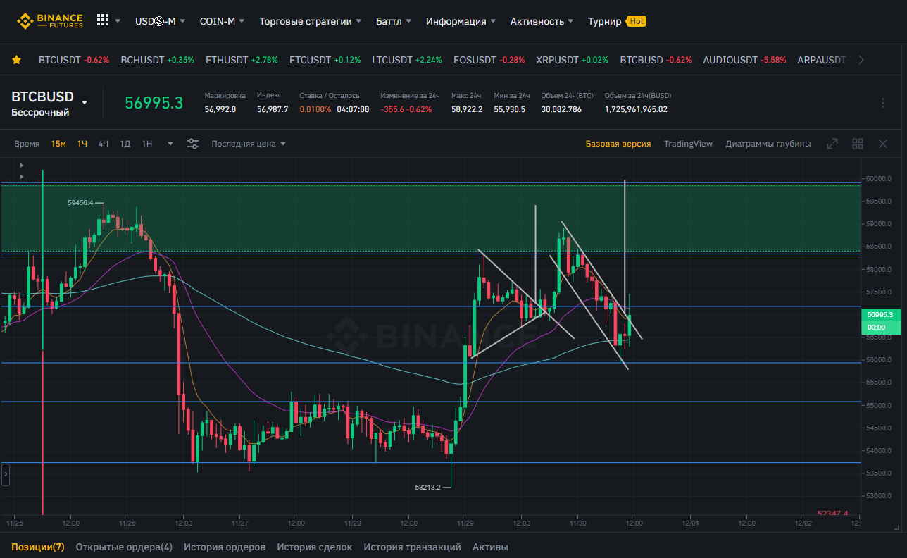
Task: Select the Время chart mode
Action: point(27,144)
